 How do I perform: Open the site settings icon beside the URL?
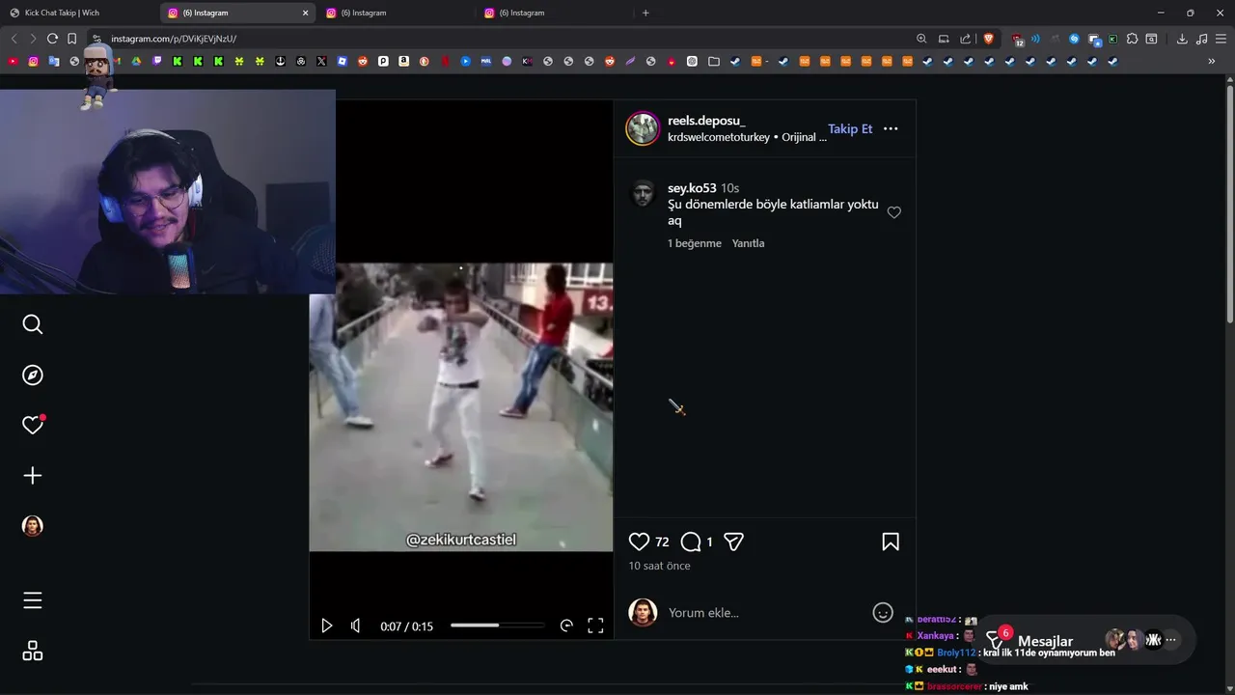96,39
